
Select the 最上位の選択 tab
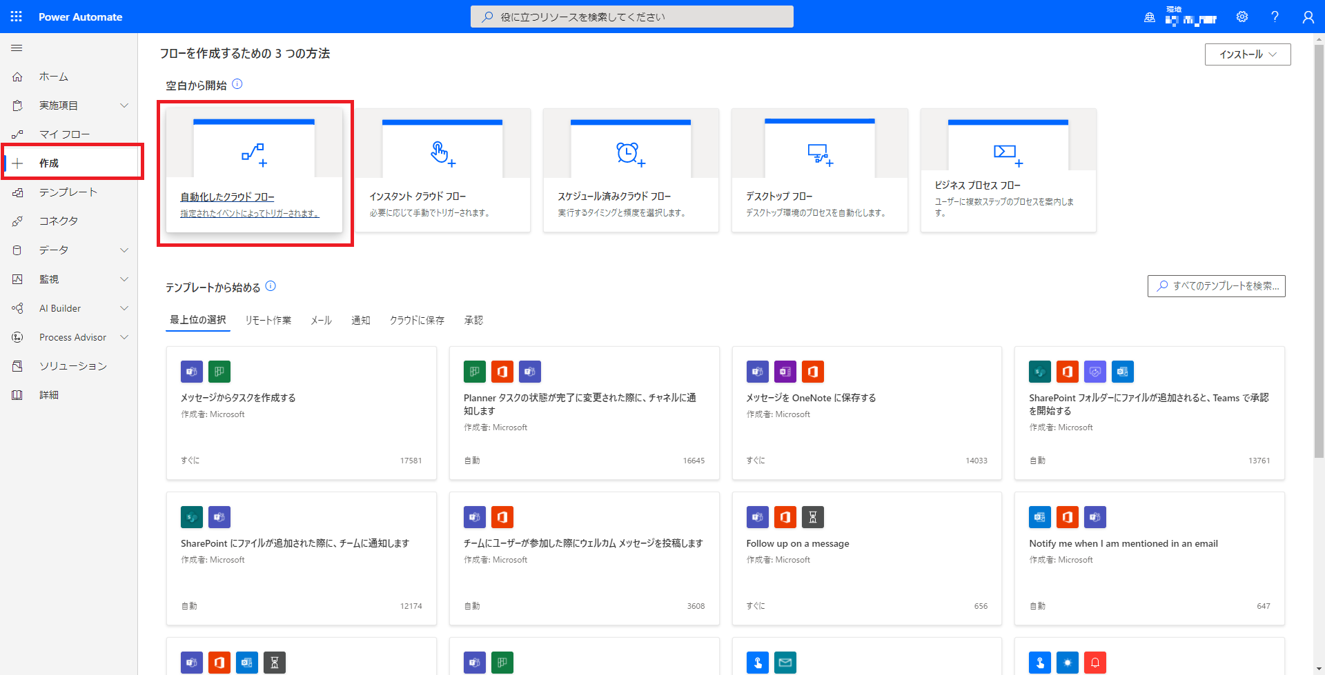198,320
